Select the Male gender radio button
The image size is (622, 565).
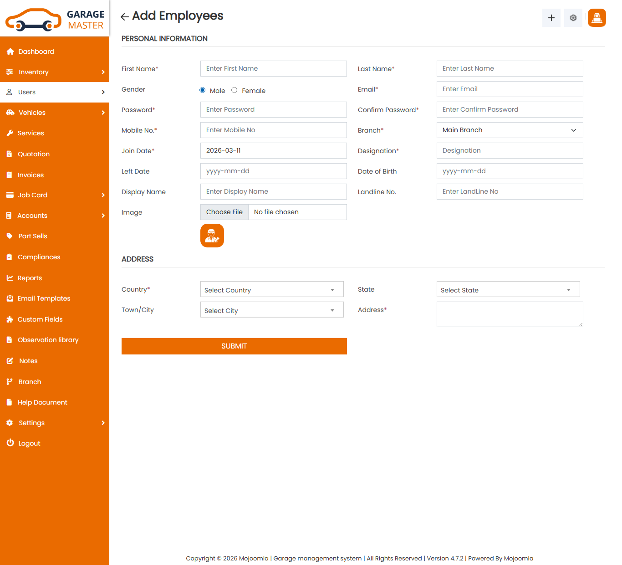[x=203, y=90]
